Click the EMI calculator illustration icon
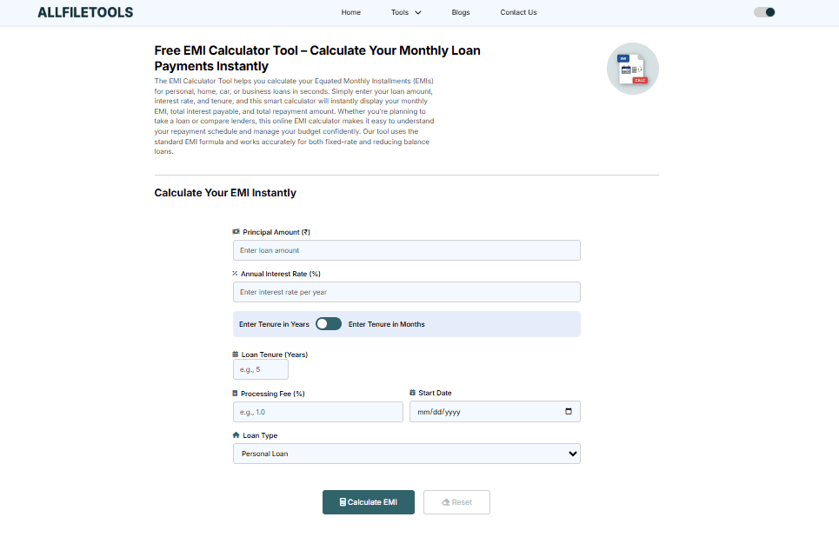 click(x=632, y=69)
